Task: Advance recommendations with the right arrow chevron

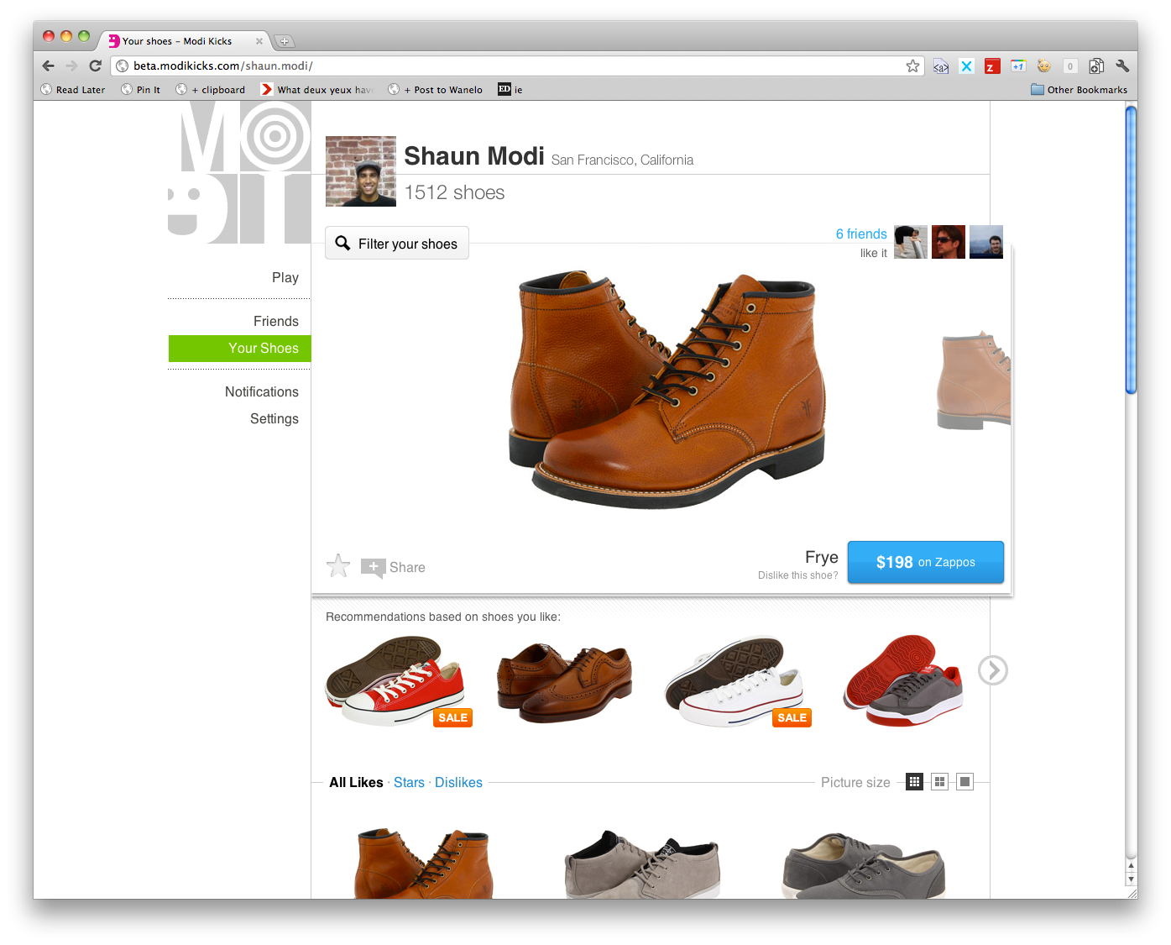Action: tap(993, 670)
